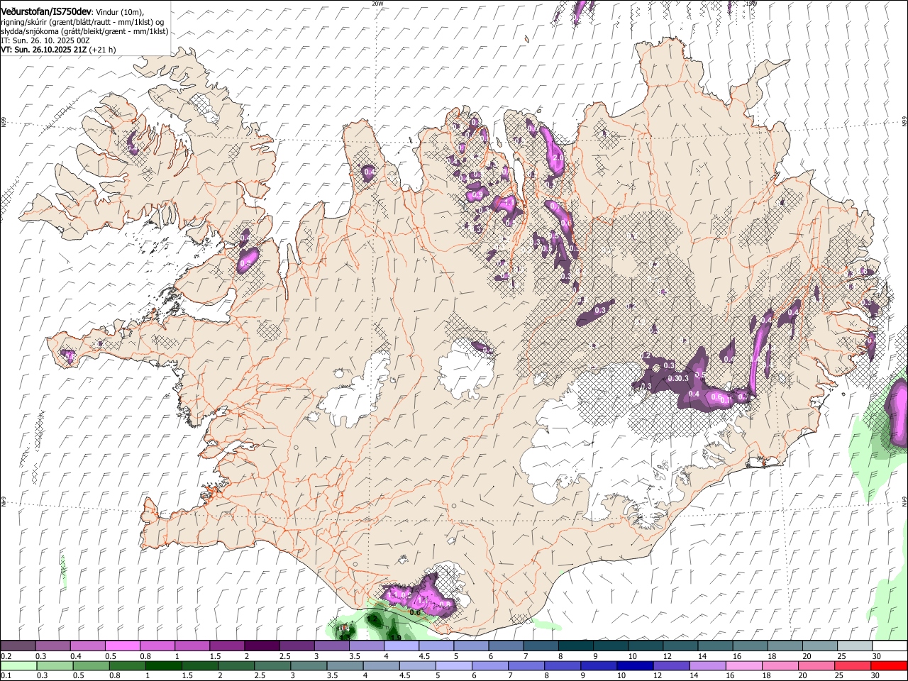Viewport: 908px width, 681px height.
Task: Click the "20W" longitude label on the top edge
Action: coord(377,4)
